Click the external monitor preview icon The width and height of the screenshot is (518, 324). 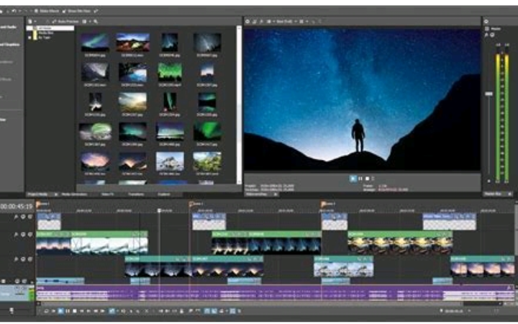click(255, 22)
